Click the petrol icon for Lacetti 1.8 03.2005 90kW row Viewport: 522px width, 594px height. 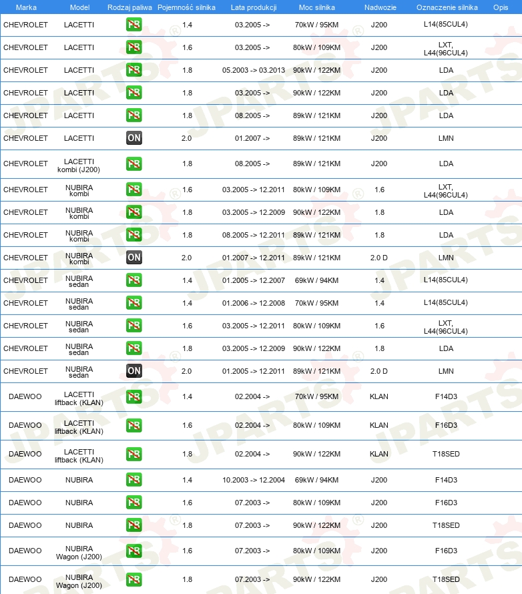[134, 93]
